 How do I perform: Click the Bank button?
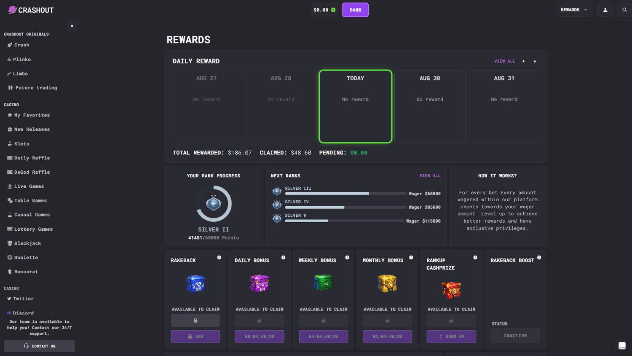[x=355, y=10]
